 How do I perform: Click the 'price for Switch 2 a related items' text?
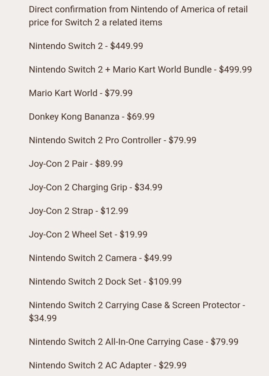click(x=96, y=22)
